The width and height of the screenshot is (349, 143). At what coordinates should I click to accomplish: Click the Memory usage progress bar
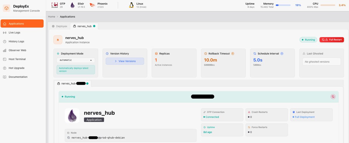tap(283, 5)
